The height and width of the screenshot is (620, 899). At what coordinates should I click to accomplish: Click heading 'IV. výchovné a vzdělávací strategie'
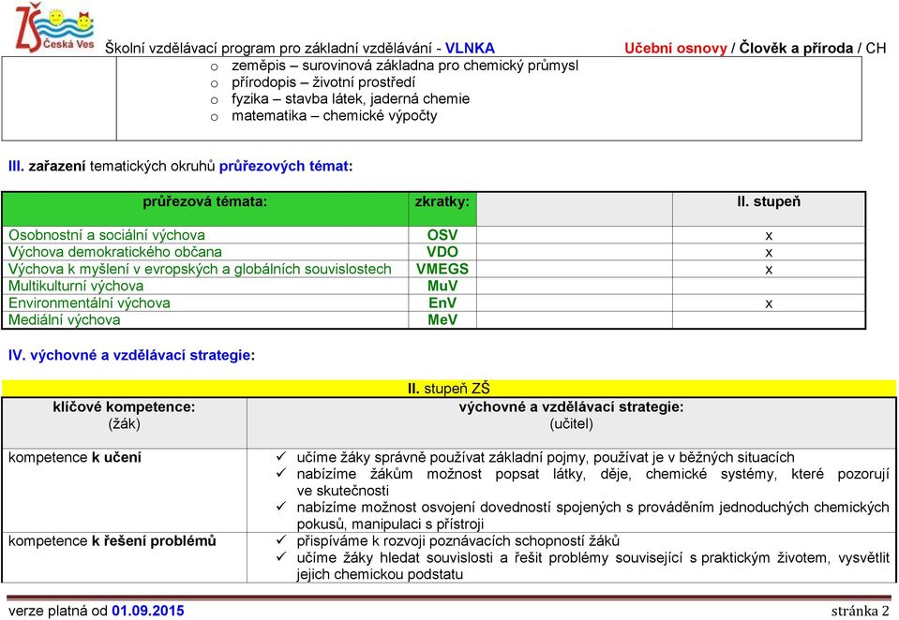131,355
